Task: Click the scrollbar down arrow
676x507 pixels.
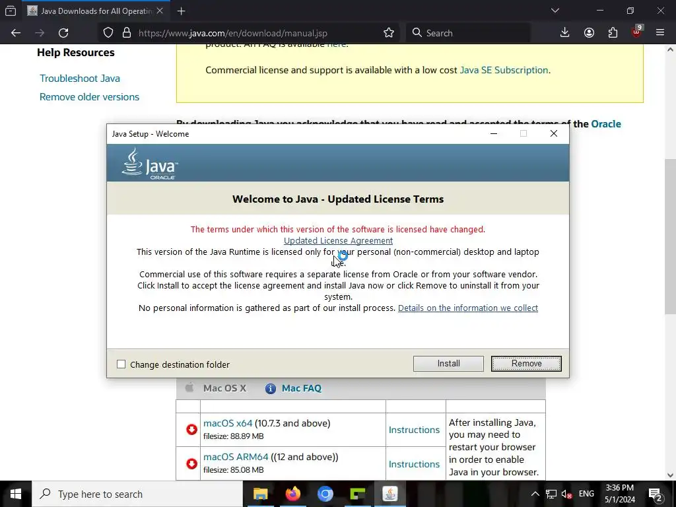Action: click(670, 475)
